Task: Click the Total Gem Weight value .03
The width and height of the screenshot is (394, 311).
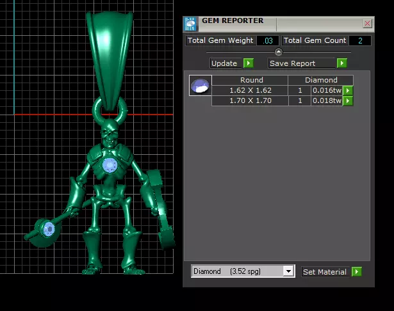Action: coord(268,41)
